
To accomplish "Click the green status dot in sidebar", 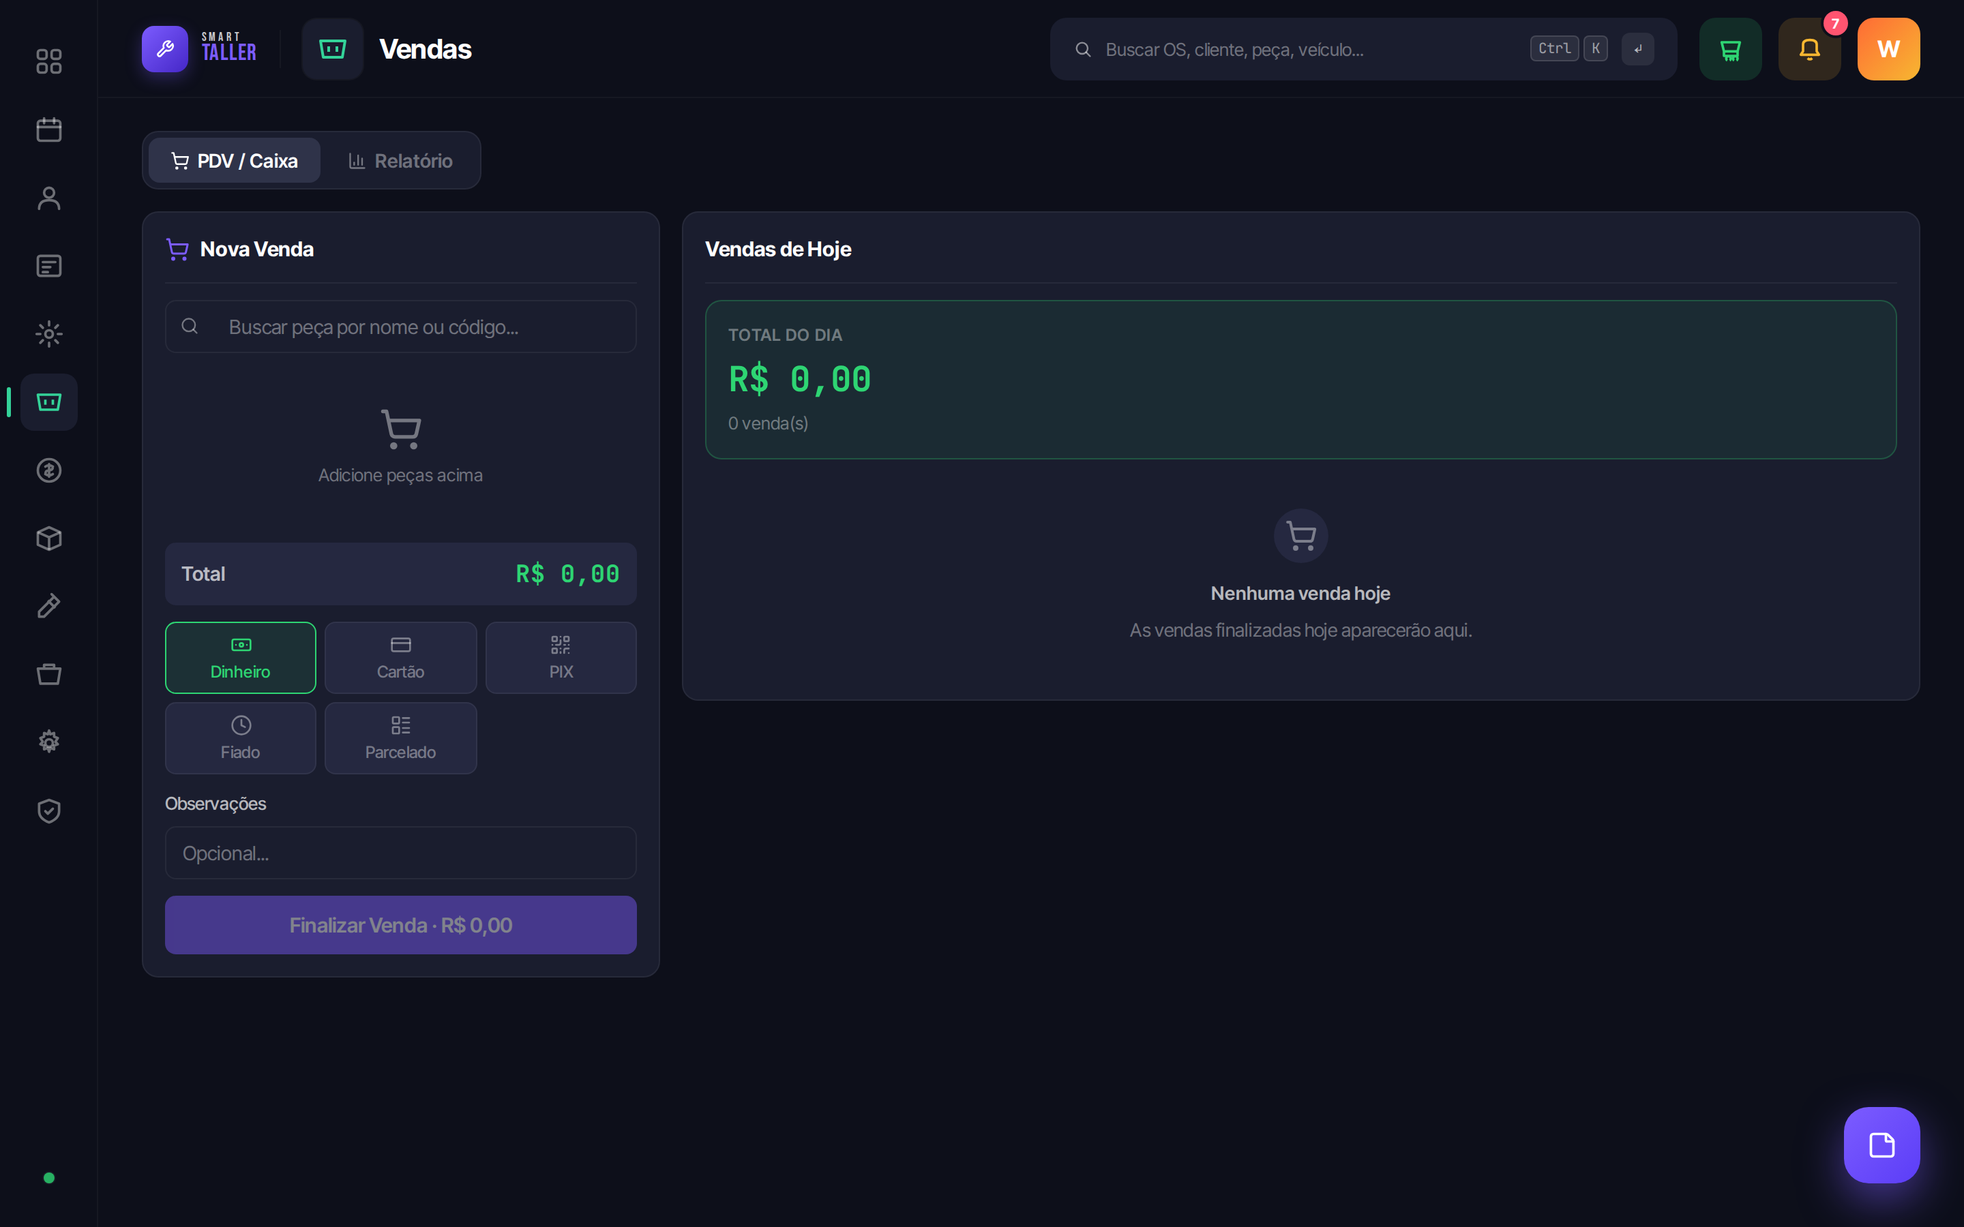I will (x=48, y=1177).
